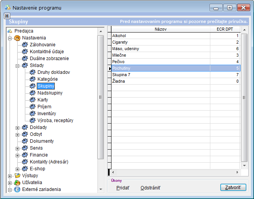Open Nadskupiny in the settings tree
The width and height of the screenshot is (254, 199).
50,93
